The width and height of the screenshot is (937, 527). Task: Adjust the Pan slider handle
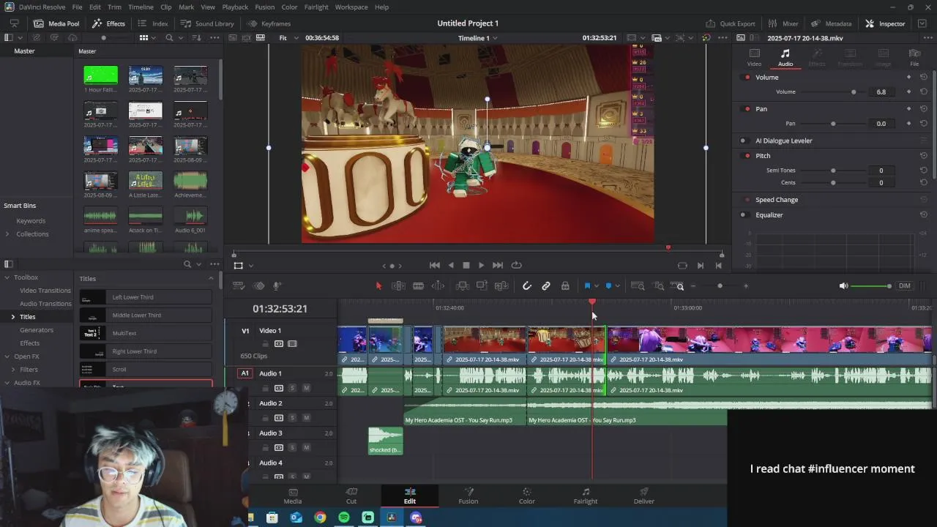[833, 124]
